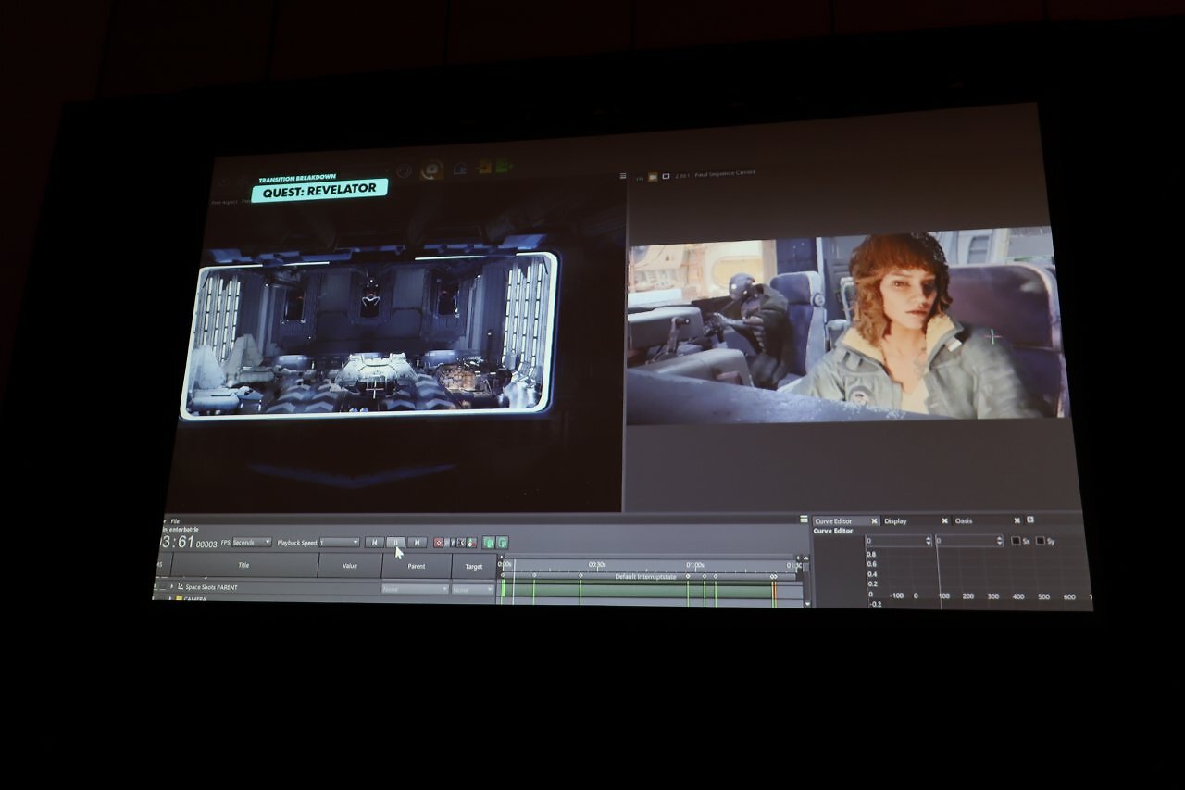Switch to the Display tab
This screenshot has width=1185, height=790.
click(895, 521)
